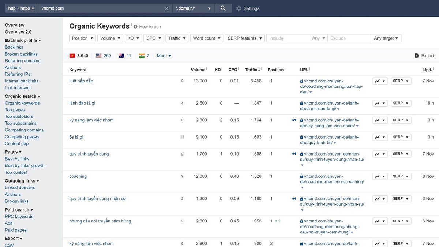Click the vncmd.com domain input field

tap(101, 8)
